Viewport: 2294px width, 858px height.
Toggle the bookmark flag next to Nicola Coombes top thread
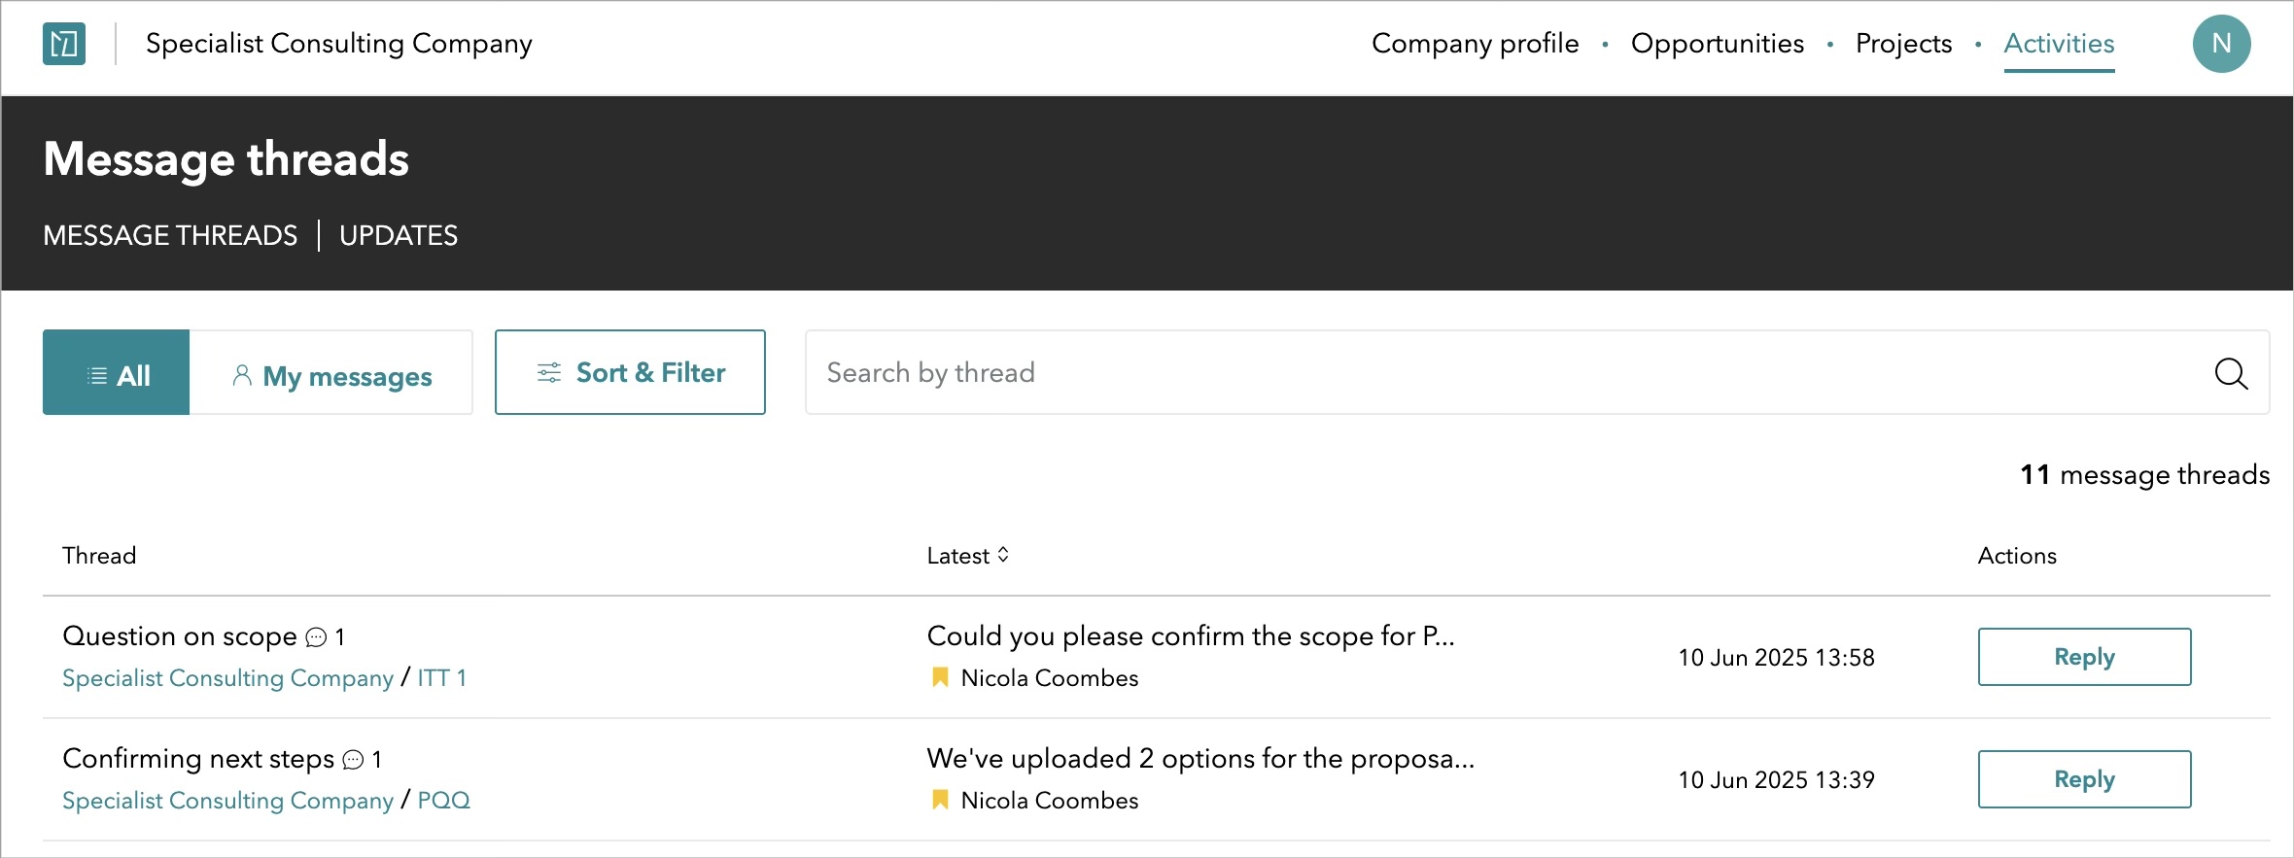939,677
